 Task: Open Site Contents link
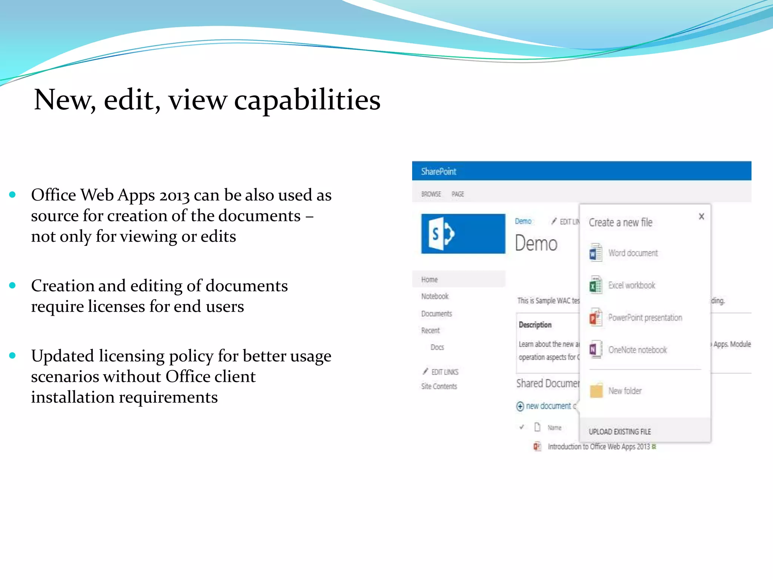[x=439, y=386]
